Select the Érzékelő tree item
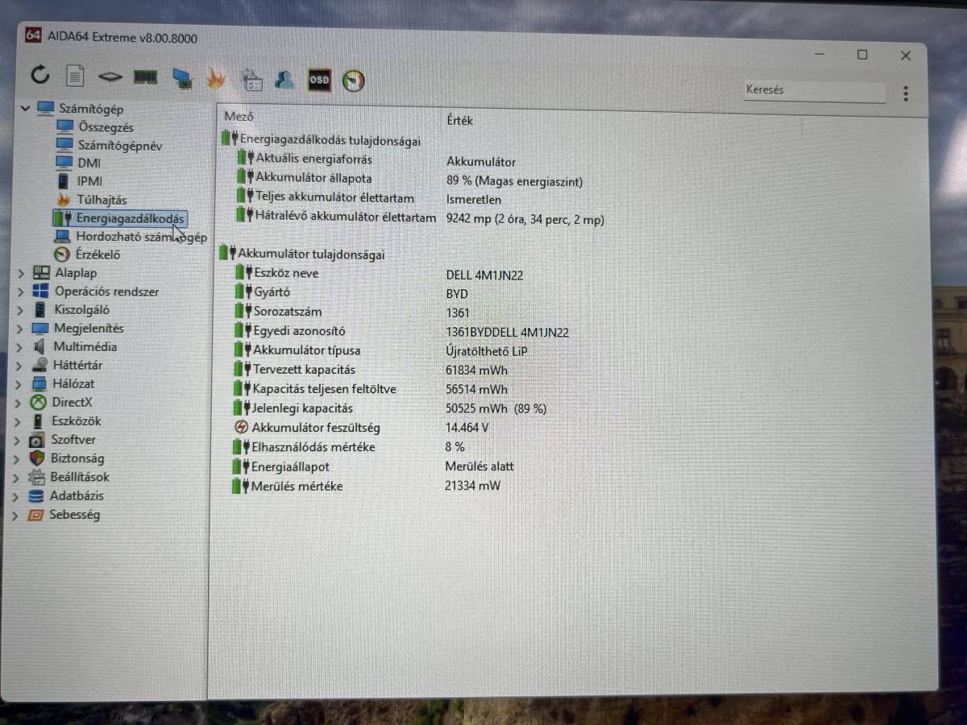967x725 pixels. pyautogui.click(x=98, y=255)
